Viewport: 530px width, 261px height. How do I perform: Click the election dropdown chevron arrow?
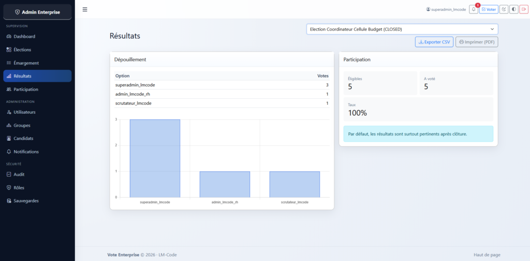tap(492, 29)
